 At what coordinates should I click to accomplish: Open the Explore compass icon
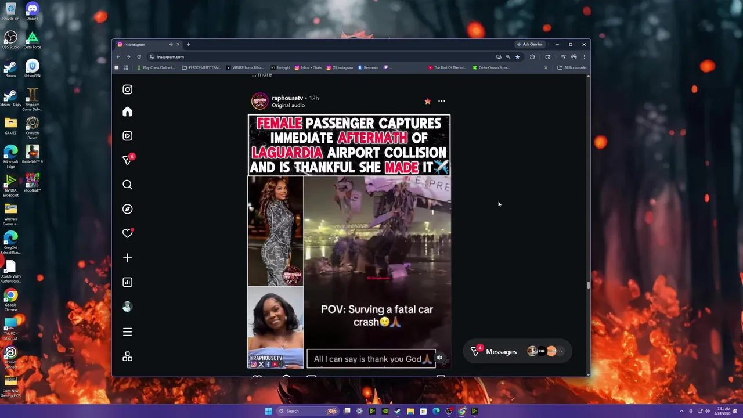127,209
